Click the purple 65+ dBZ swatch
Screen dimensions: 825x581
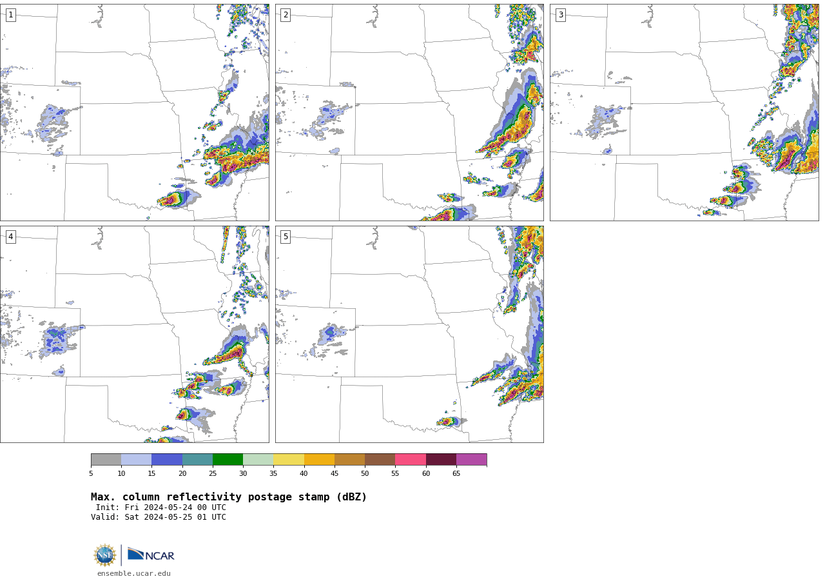pos(471,460)
